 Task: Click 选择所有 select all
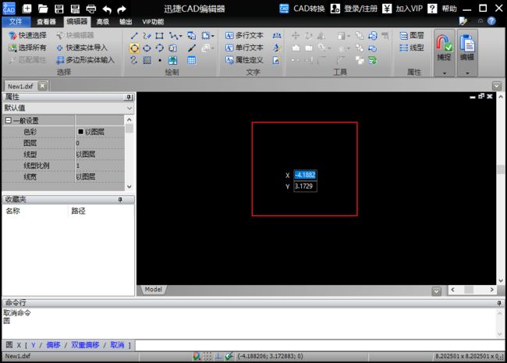(27, 48)
